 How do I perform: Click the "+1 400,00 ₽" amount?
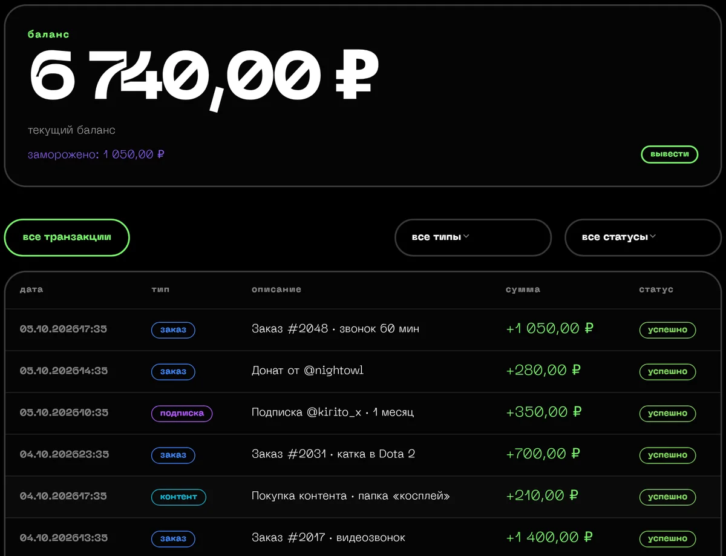[x=549, y=538]
